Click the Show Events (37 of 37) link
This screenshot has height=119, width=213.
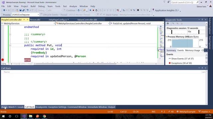tap(182, 59)
